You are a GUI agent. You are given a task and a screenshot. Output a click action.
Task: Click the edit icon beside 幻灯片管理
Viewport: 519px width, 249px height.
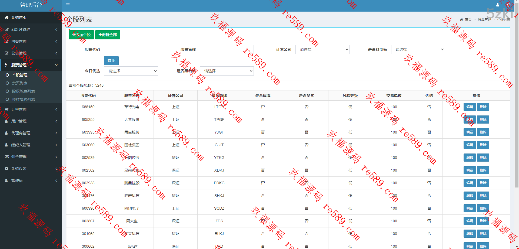point(6,29)
